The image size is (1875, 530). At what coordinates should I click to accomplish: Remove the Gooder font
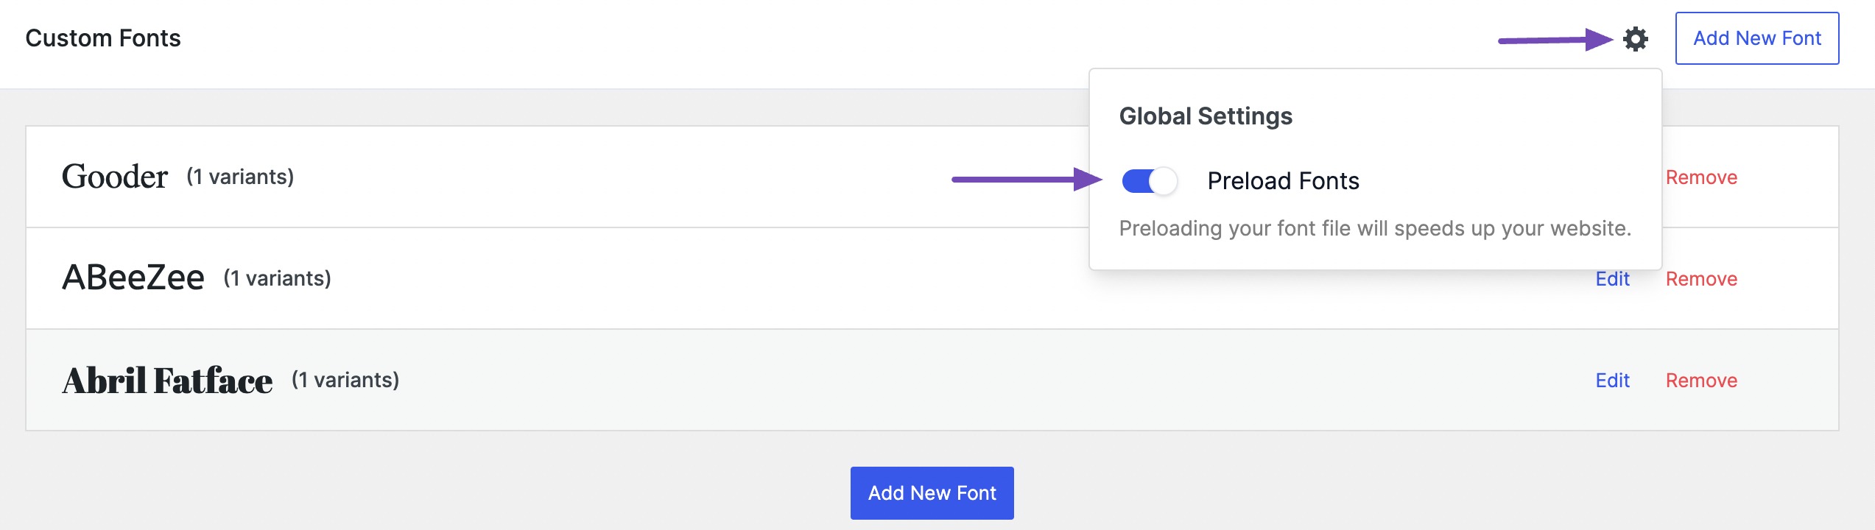click(x=1702, y=177)
